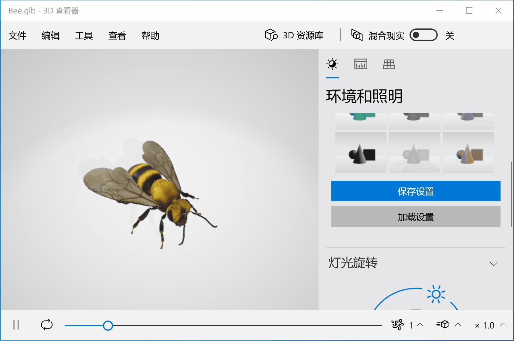Click the 加载设置 button

coord(415,217)
